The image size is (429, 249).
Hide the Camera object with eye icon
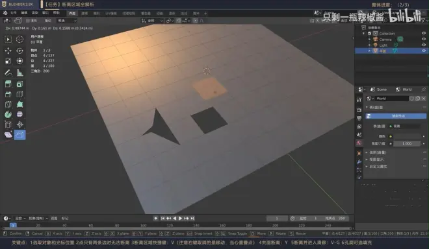click(x=424, y=39)
